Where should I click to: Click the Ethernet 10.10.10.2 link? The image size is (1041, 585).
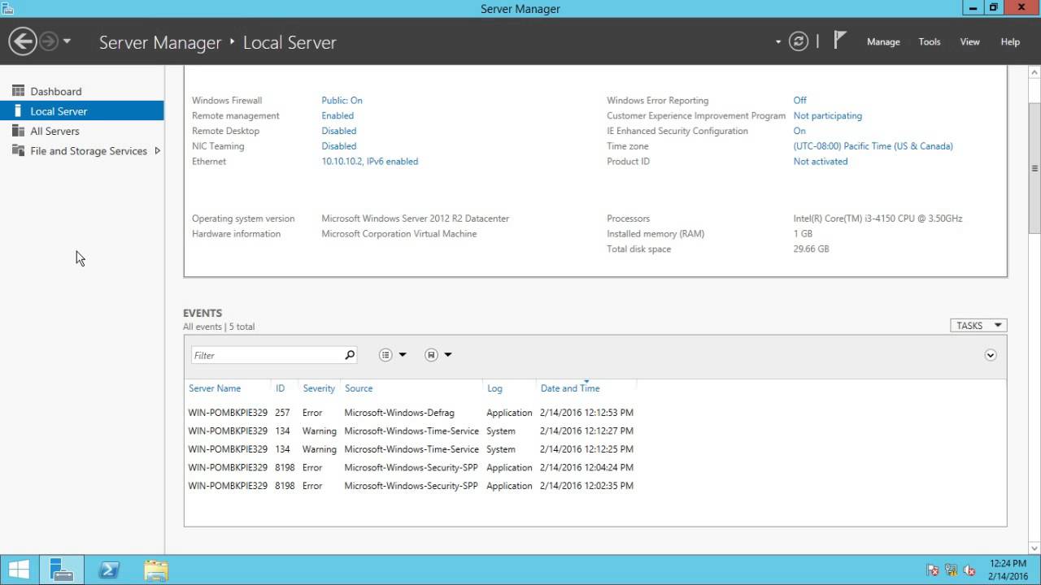coord(369,161)
